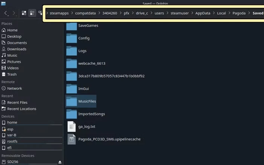
Task: Expand chevron before Pagoda breadcrumb
Action: coord(229,13)
